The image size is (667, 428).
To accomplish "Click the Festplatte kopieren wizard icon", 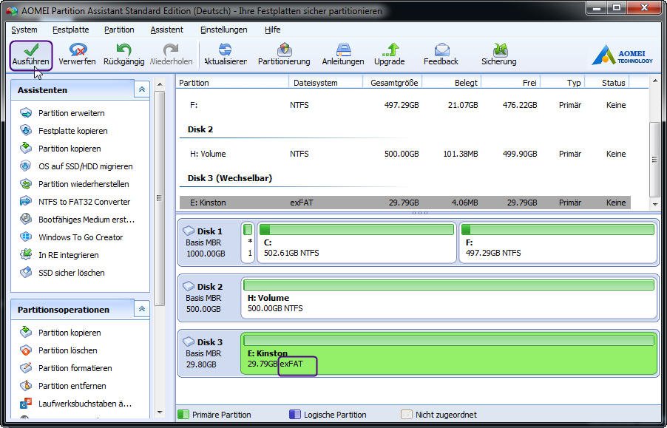I will [x=26, y=131].
